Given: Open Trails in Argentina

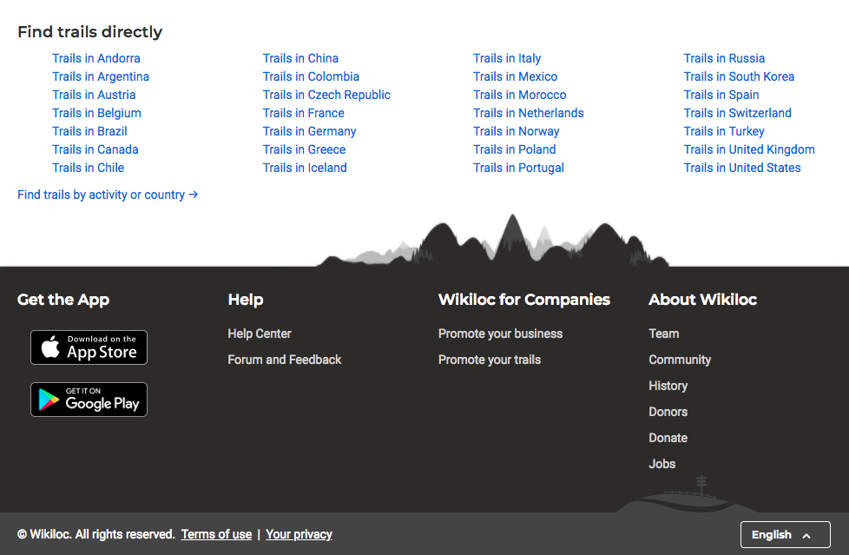Looking at the screenshot, I should tap(101, 76).
